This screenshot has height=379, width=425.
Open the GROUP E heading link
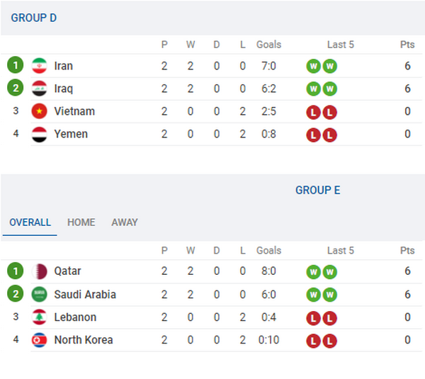pos(317,191)
